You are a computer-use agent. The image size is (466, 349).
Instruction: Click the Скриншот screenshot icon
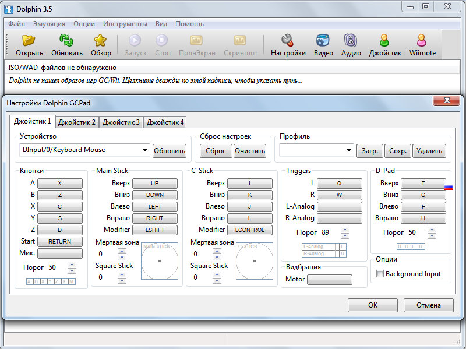[x=240, y=40]
